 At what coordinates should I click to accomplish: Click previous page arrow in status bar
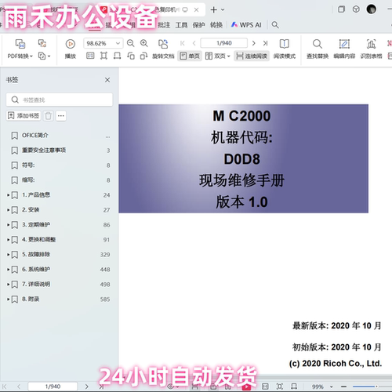(19, 387)
